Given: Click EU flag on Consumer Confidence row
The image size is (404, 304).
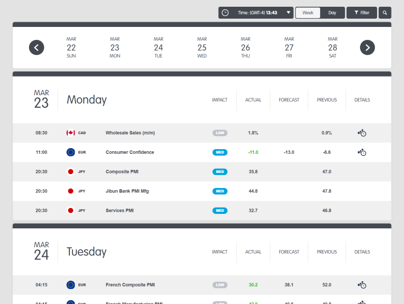Looking at the screenshot, I should click(70, 152).
